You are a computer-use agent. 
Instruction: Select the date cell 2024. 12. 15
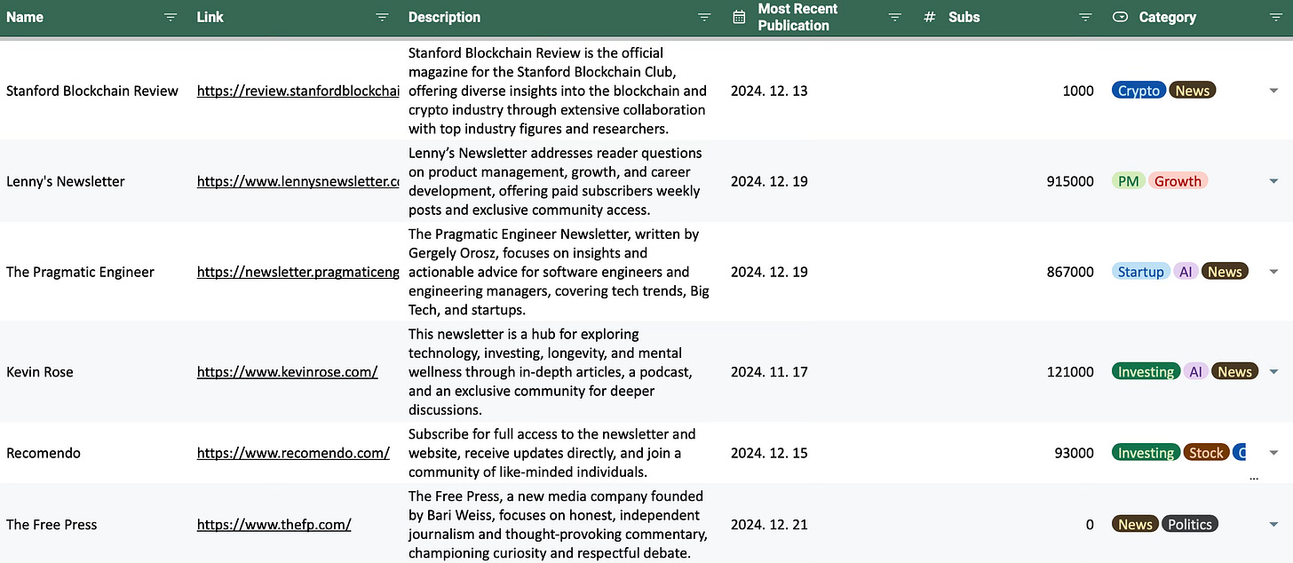click(x=769, y=453)
